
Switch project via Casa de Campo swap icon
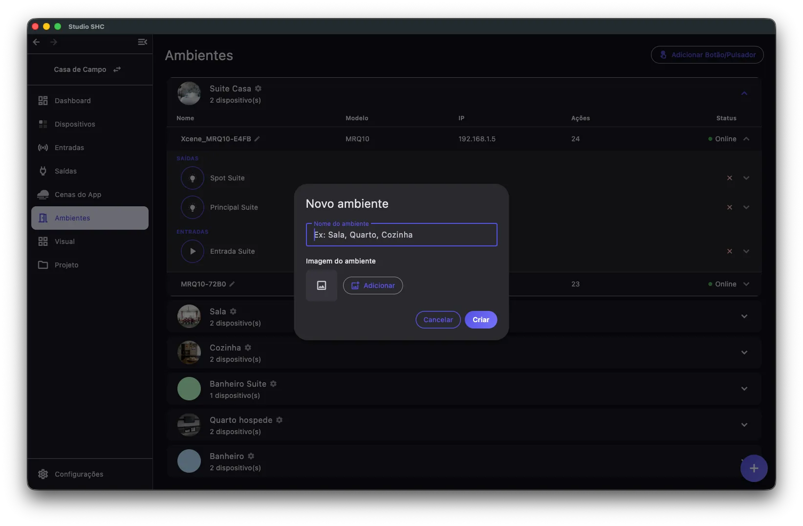[x=117, y=69]
